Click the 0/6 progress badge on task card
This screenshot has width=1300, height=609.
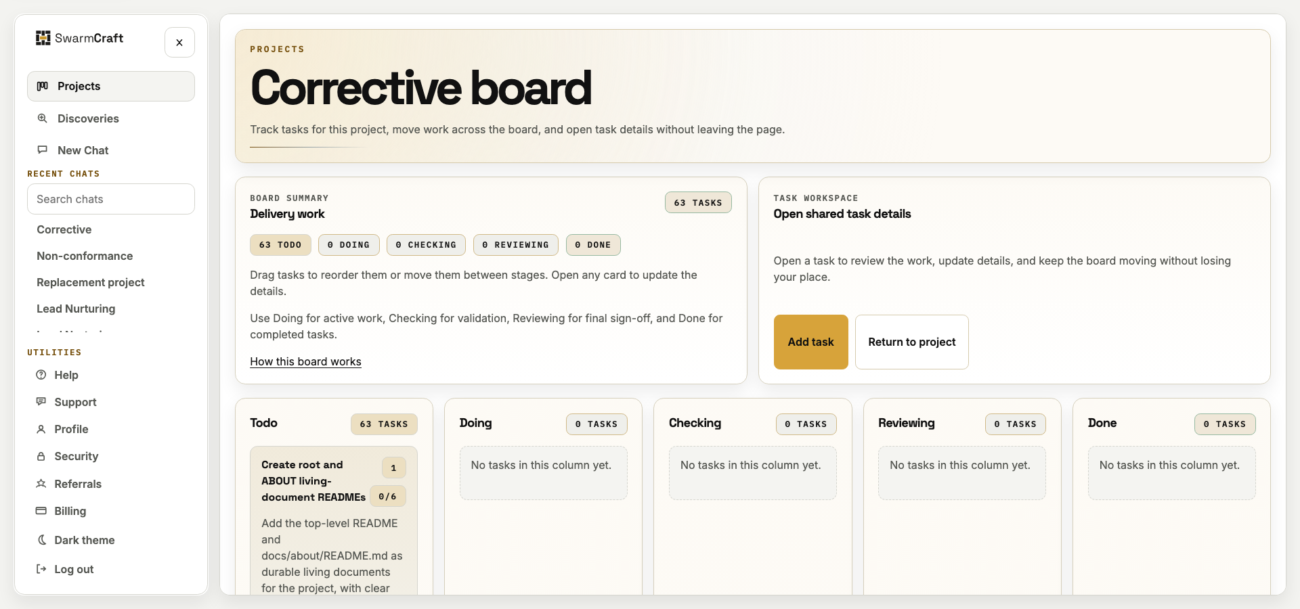388,496
